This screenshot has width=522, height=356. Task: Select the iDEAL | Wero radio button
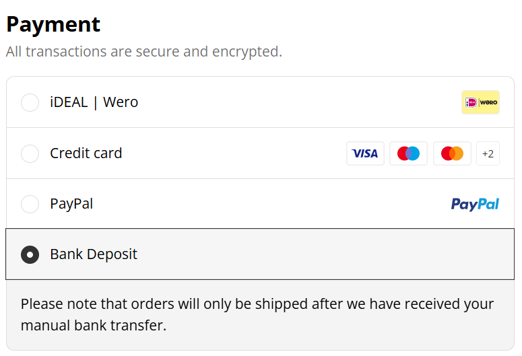(30, 102)
